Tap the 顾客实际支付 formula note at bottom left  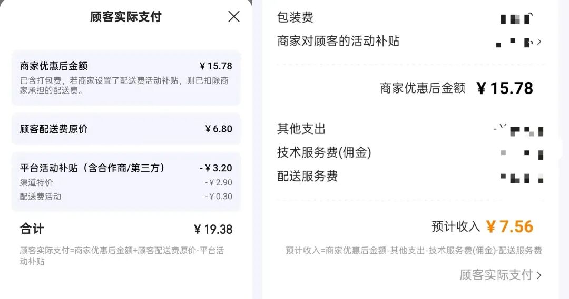[122, 256]
